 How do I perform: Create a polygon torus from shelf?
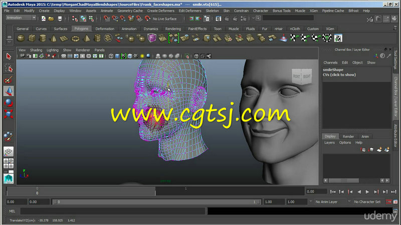tap(76, 38)
